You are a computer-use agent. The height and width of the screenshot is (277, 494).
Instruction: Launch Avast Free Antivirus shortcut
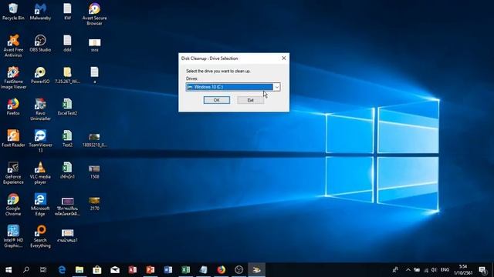pos(13,46)
